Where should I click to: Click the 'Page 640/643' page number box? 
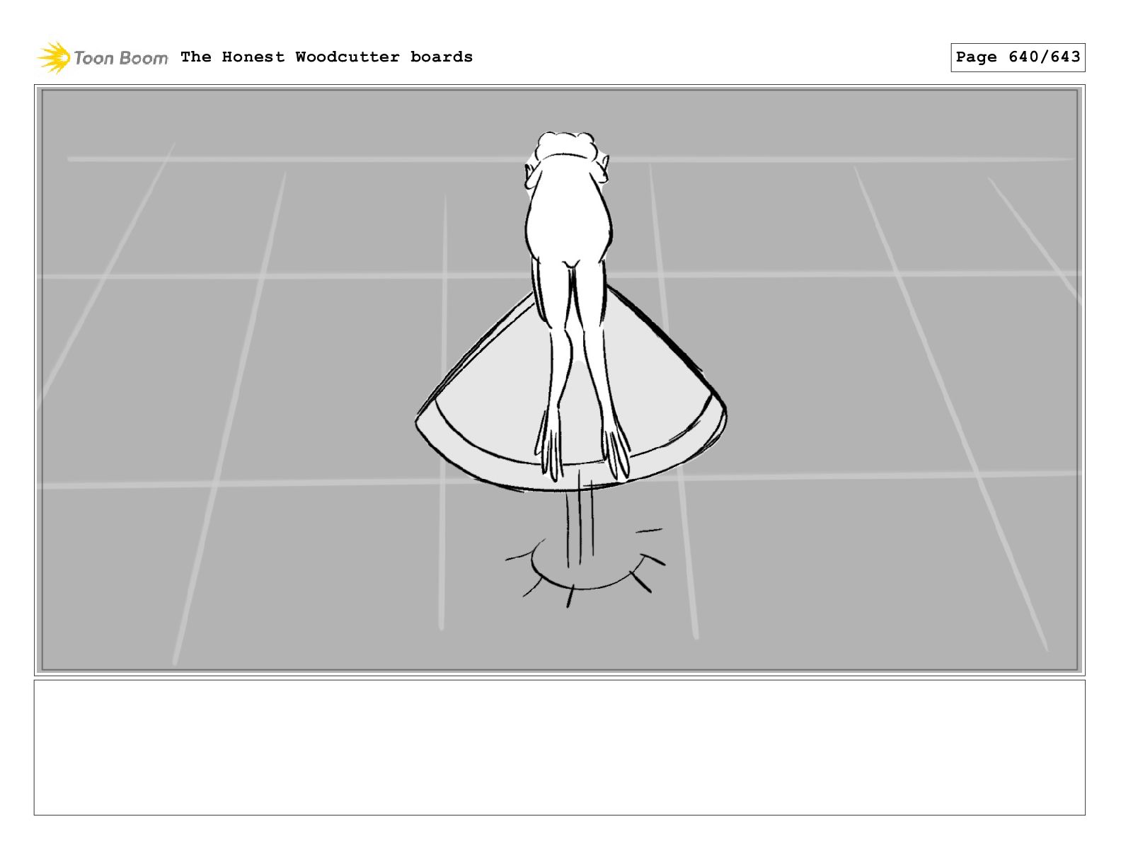(1018, 57)
